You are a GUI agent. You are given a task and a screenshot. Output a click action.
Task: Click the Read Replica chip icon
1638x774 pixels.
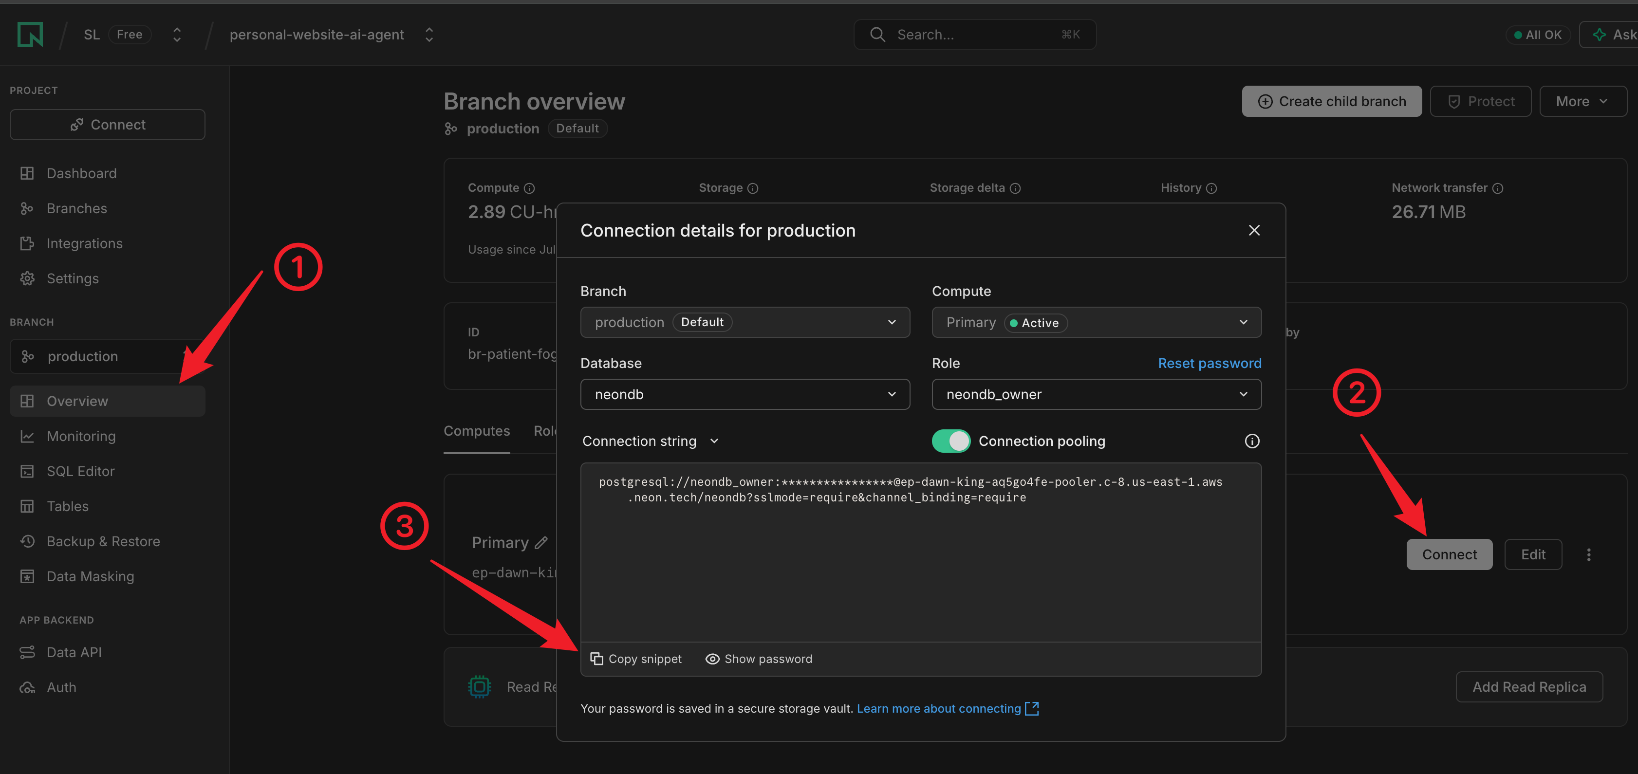(480, 686)
